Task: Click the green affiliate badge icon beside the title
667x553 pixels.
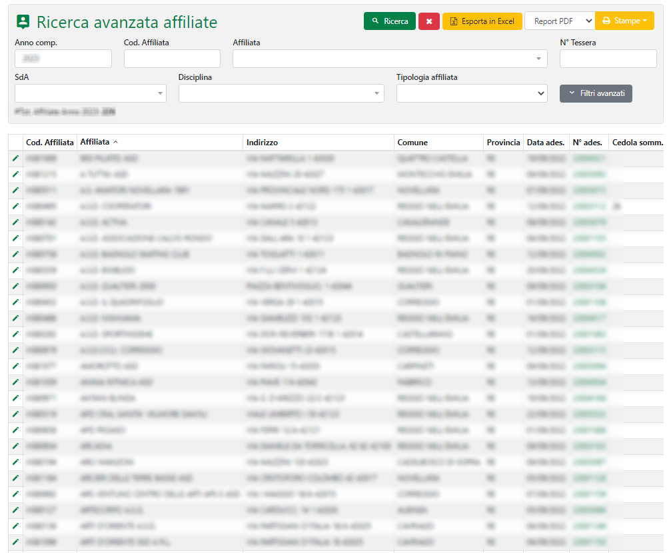Action: point(23,22)
